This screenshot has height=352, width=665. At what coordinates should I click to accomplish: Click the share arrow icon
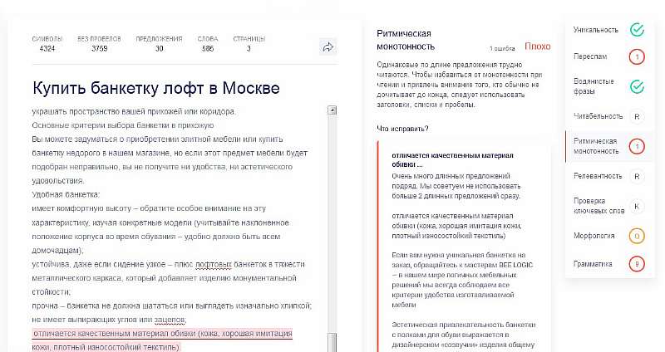(328, 47)
